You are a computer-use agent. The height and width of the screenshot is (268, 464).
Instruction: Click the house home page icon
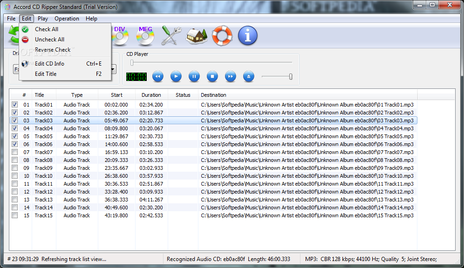click(x=197, y=36)
